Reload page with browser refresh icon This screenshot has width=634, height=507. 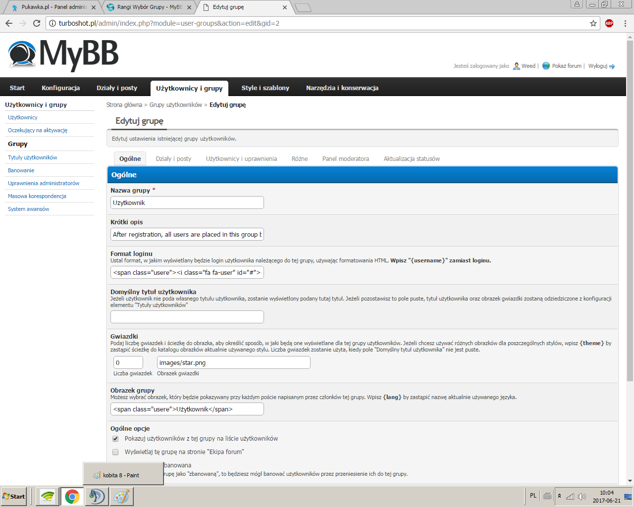tap(36, 23)
